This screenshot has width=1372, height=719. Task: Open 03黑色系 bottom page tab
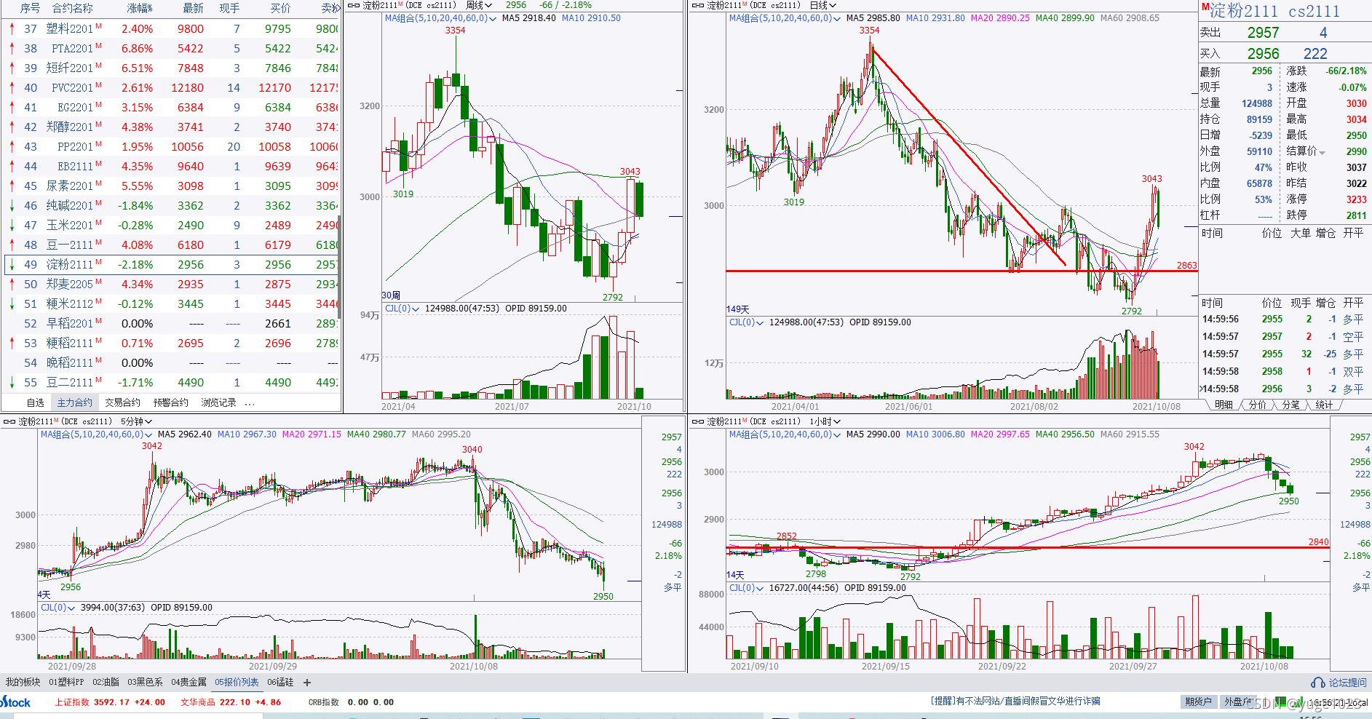[145, 683]
